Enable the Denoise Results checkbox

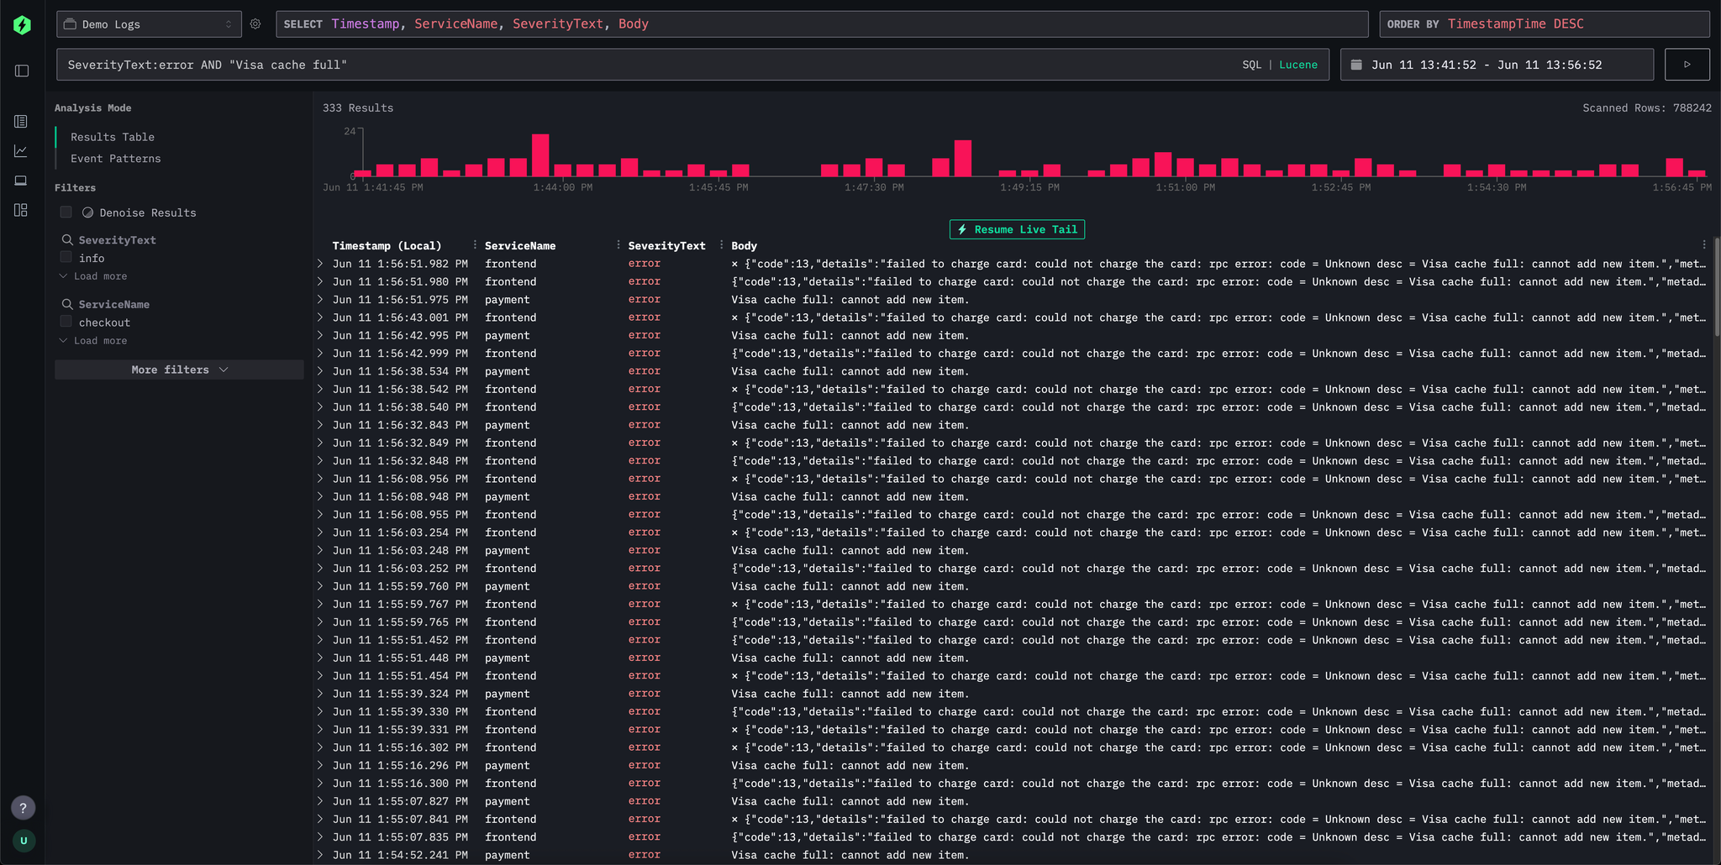tap(66, 212)
